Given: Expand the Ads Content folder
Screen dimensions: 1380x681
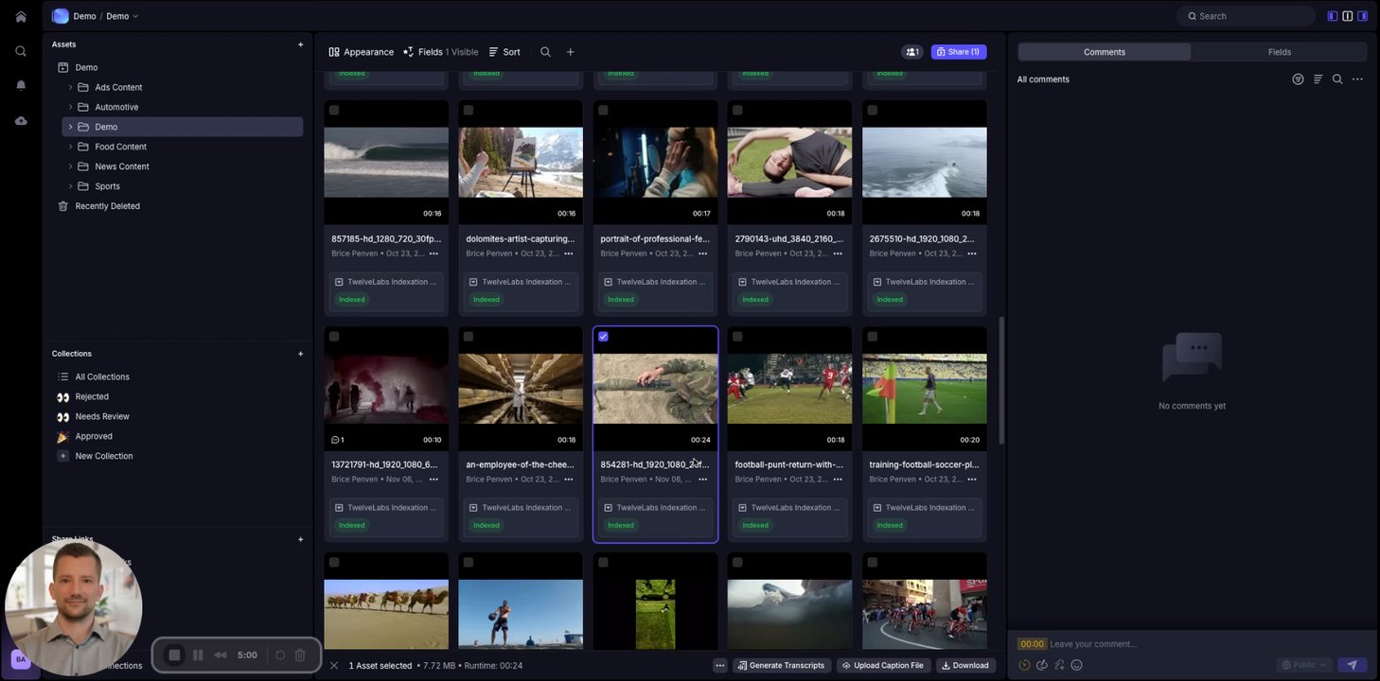Looking at the screenshot, I should click(x=70, y=88).
